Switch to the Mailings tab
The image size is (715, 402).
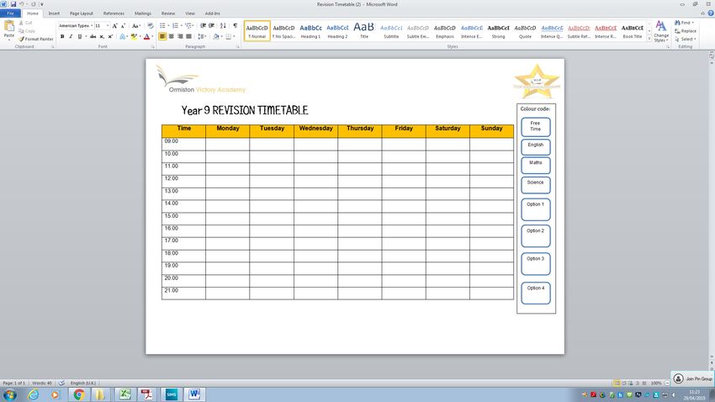143,13
